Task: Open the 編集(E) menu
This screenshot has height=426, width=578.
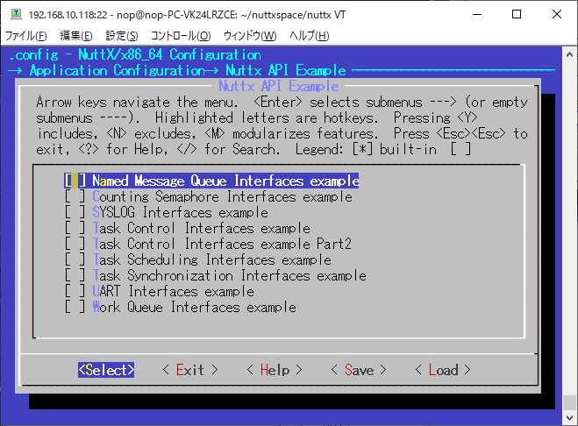Action: [x=76, y=36]
